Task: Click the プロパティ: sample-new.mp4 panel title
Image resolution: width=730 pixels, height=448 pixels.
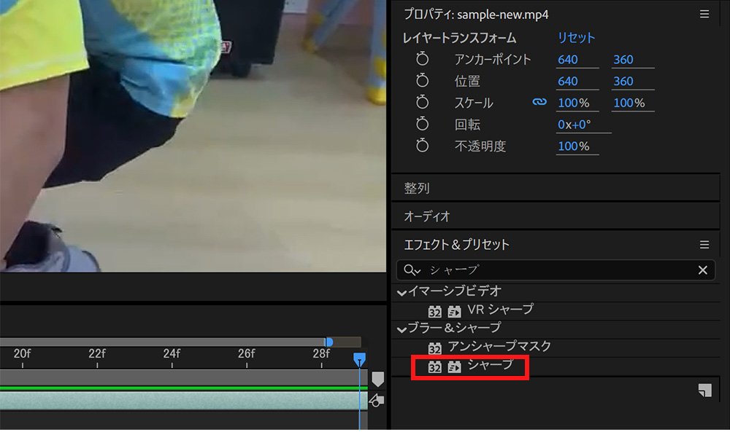Action: click(476, 15)
